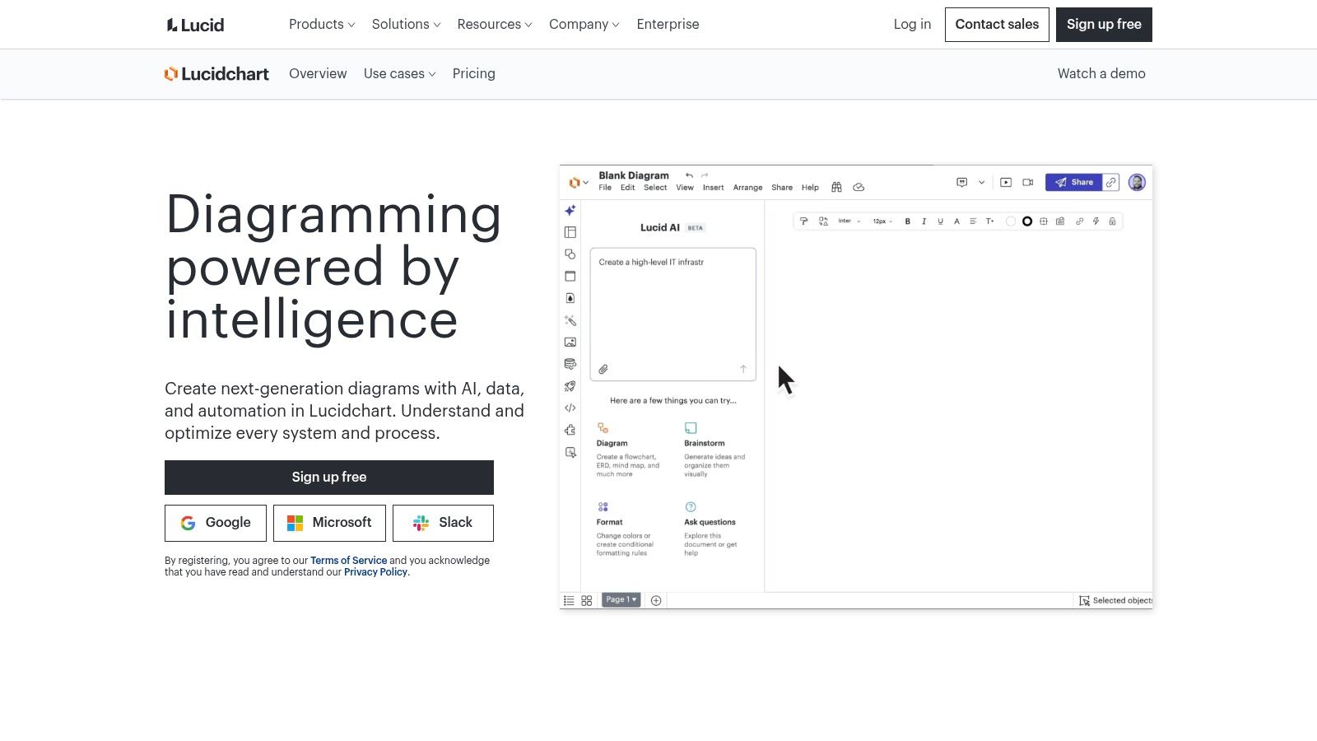Image resolution: width=1317 pixels, height=741 pixels.
Task: Sign up free with the dark button
Action: [x=329, y=477]
